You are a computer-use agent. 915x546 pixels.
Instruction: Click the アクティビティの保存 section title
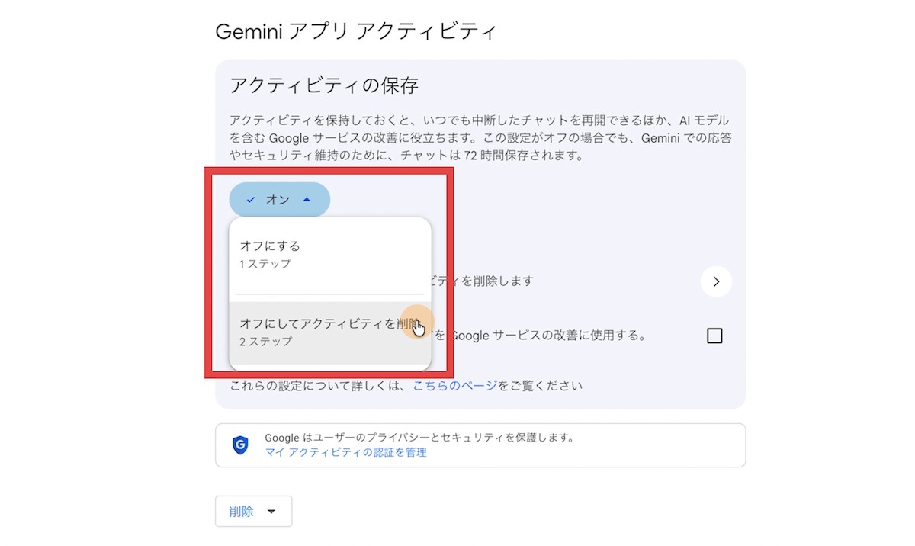[324, 85]
